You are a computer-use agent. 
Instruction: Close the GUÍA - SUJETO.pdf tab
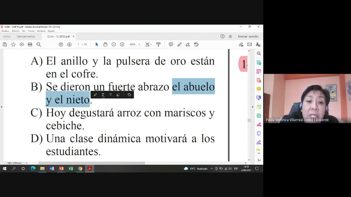click(73, 36)
